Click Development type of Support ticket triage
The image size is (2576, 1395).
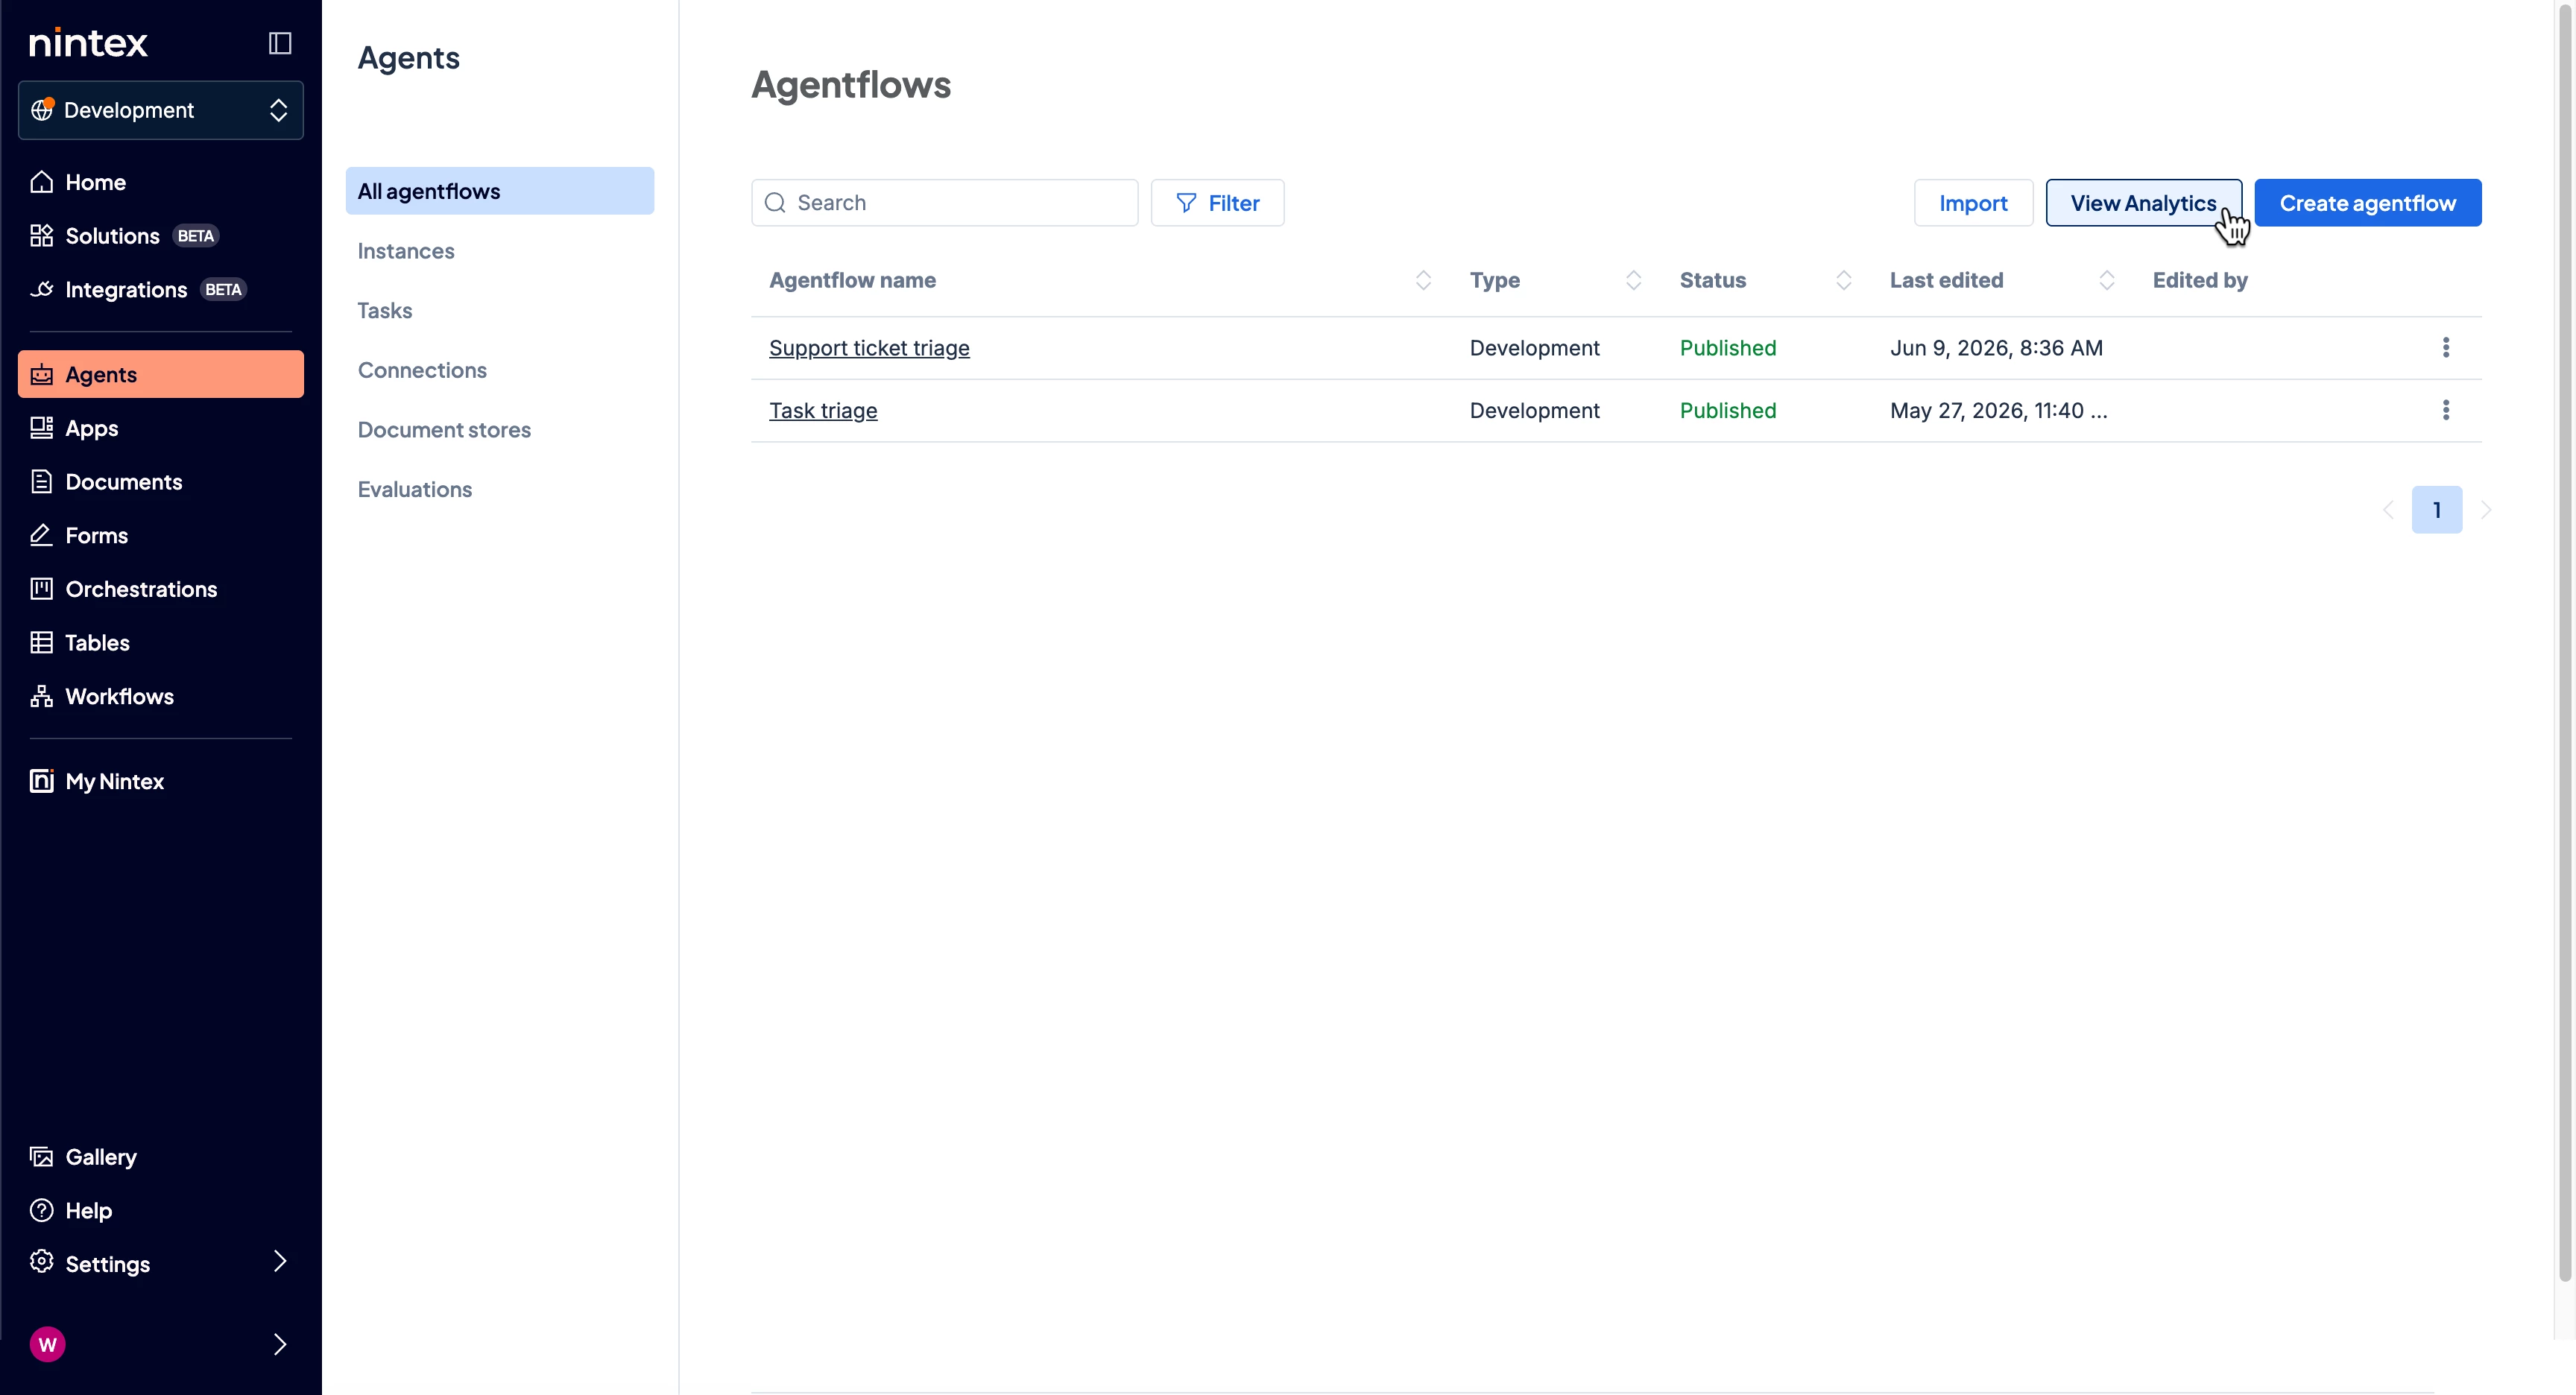point(1534,348)
